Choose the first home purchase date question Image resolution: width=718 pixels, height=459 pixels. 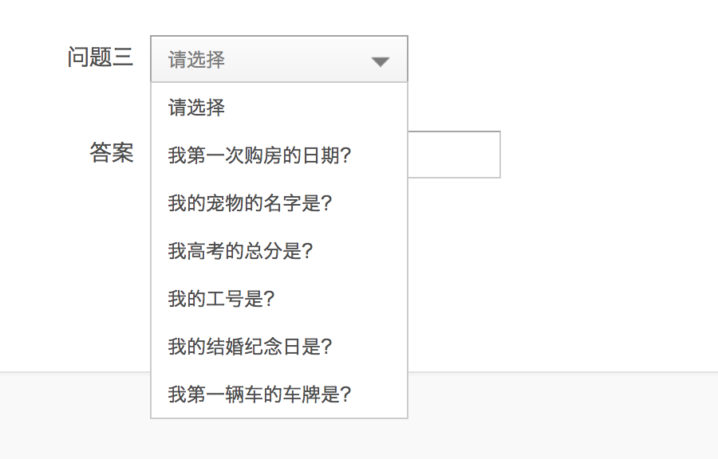tap(259, 155)
